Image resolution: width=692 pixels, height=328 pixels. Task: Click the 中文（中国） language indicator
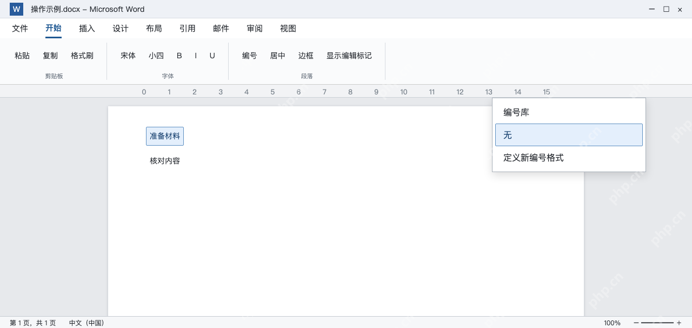point(86,323)
